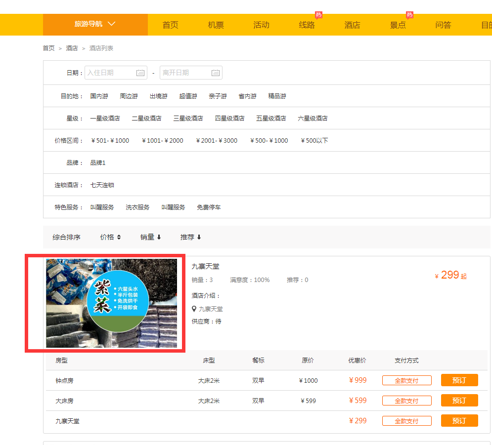
Task: Choose 七天连锁 hotel chain filter
Action: coord(102,185)
